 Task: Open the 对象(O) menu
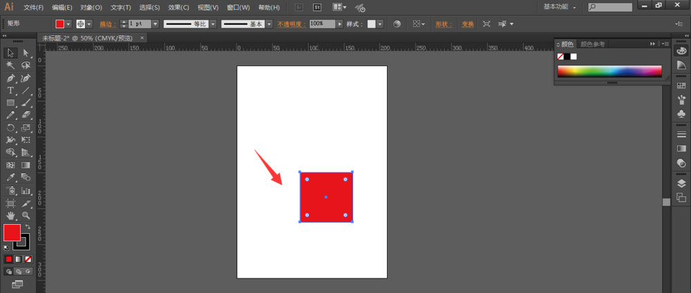91,8
